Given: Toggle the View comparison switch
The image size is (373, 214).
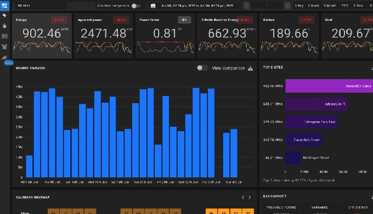Looking at the screenshot, I should pos(202,68).
